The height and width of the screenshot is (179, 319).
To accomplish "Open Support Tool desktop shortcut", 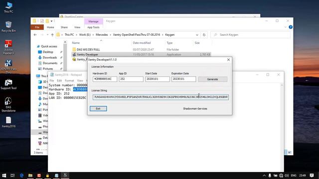I will click(8, 85).
